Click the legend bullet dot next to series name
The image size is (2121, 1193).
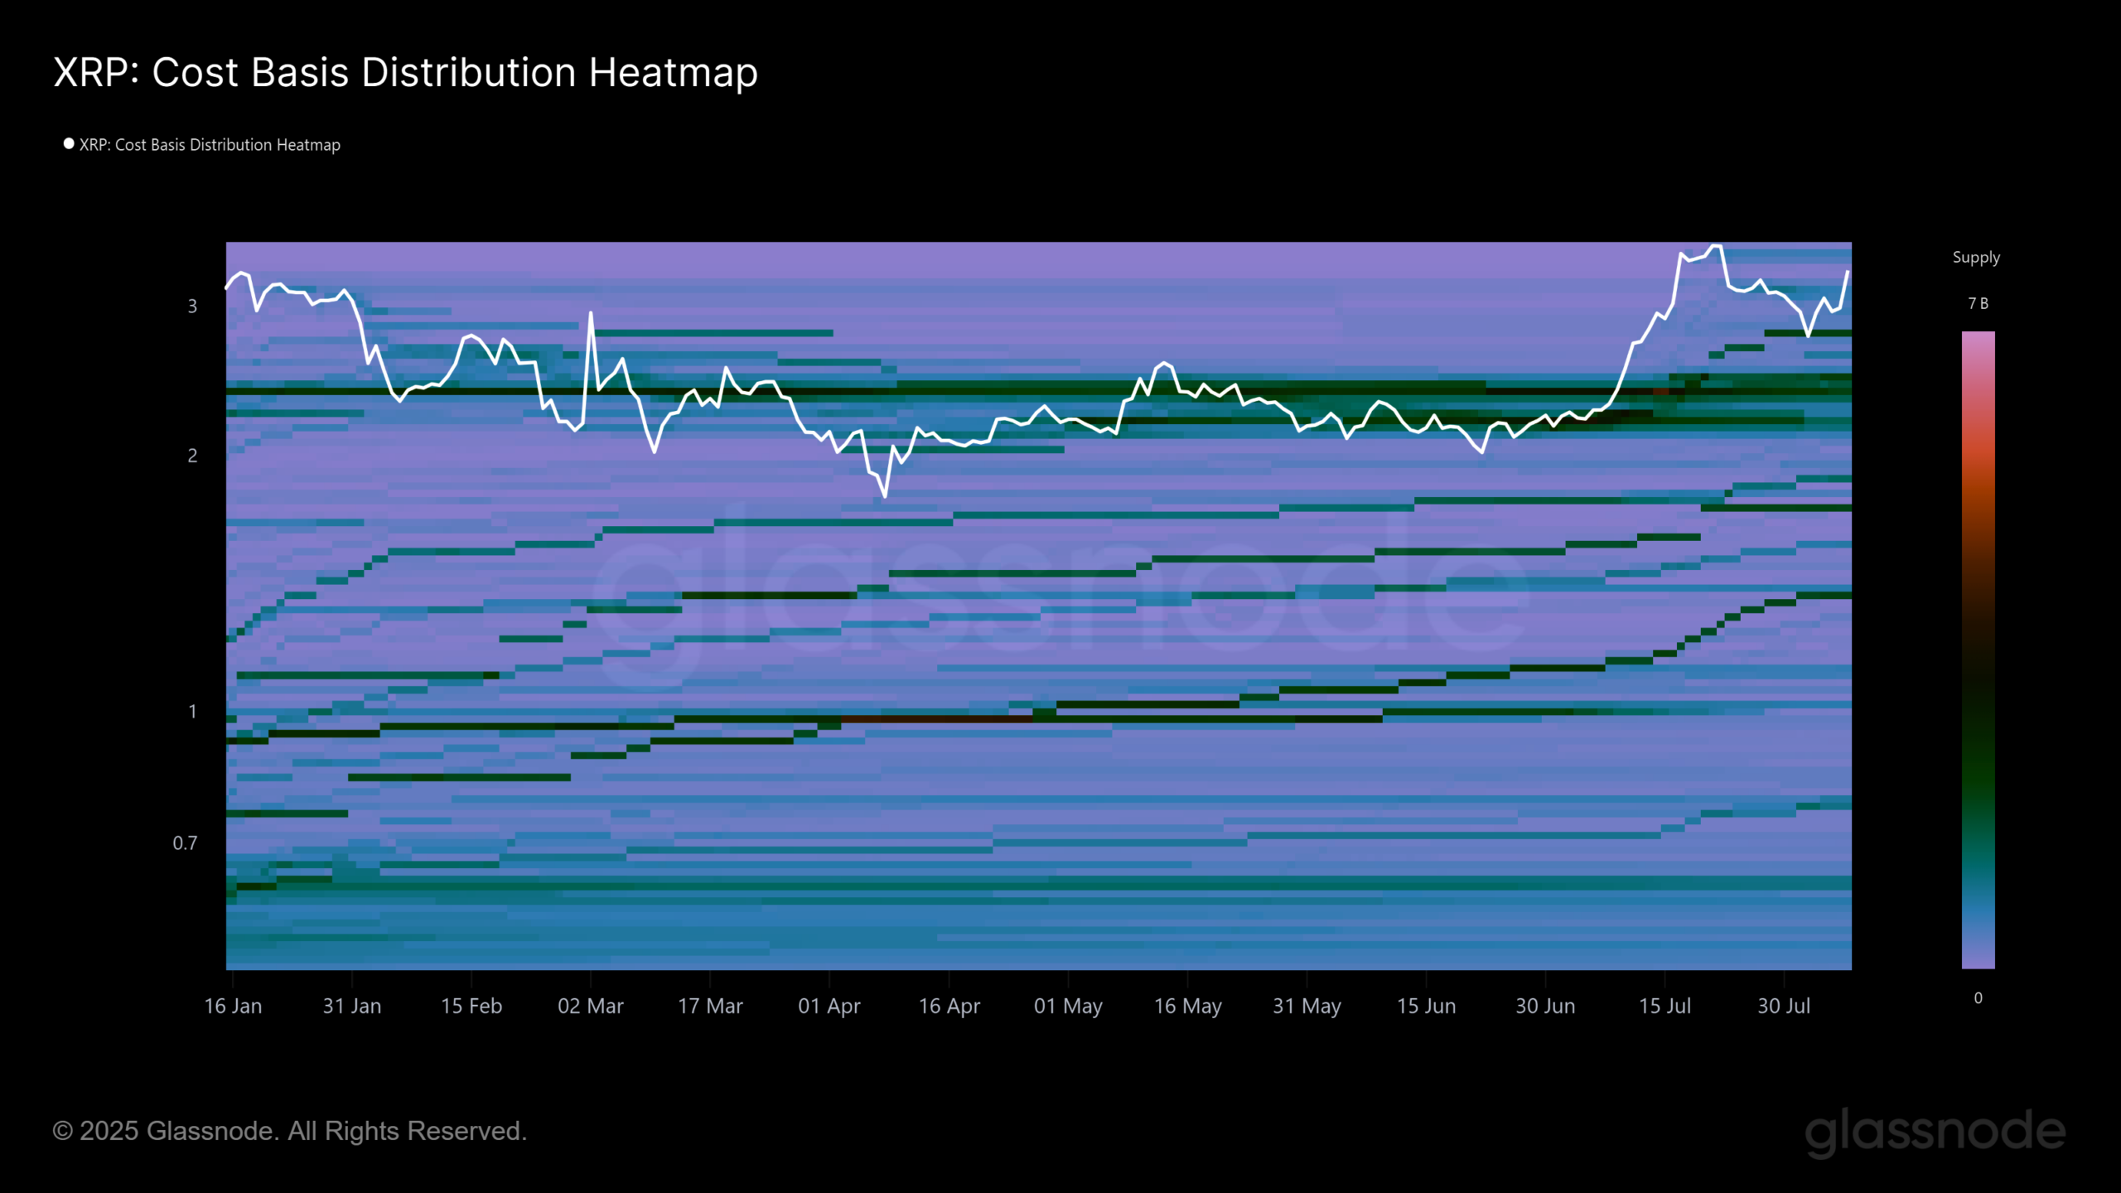(67, 142)
